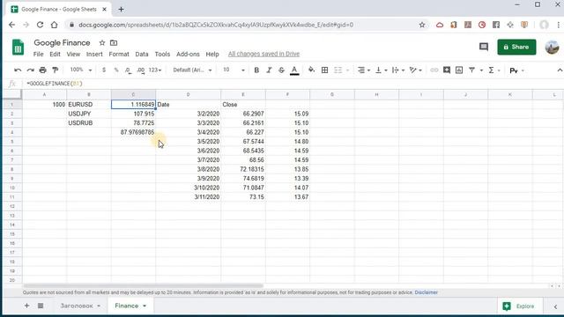Format as currency with dollar icon

click(x=104, y=70)
